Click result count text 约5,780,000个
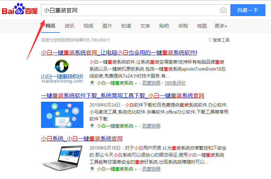Image resolution: width=271 pixels, height=179 pixels. (97, 40)
